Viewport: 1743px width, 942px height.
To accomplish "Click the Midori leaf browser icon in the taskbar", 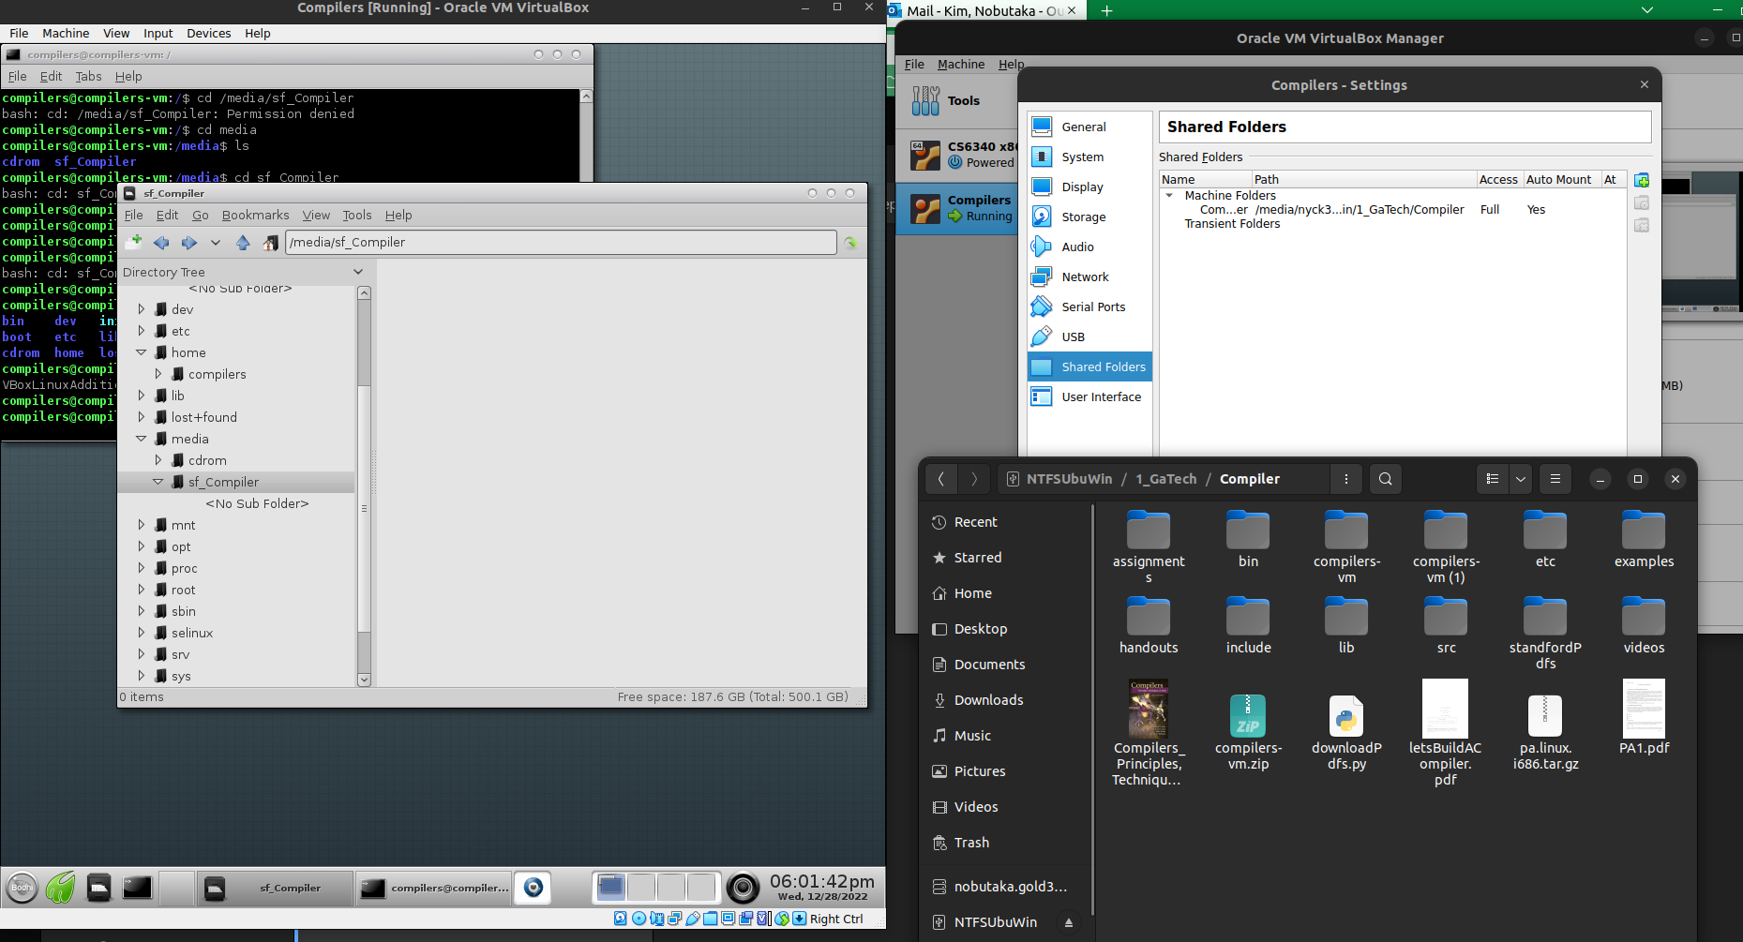I will [61, 887].
